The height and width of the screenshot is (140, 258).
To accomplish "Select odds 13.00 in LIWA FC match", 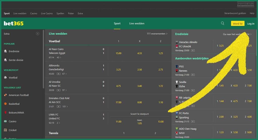I will pyautogui.click(x=161, y=122).
